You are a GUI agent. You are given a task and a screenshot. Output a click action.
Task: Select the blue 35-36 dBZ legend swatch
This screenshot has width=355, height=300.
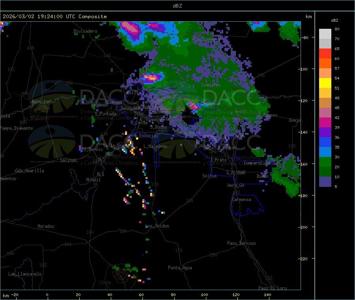(x=325, y=142)
